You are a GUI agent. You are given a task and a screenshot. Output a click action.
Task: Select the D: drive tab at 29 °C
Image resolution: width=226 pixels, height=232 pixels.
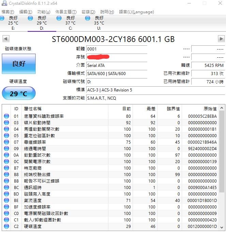[x=42, y=23]
